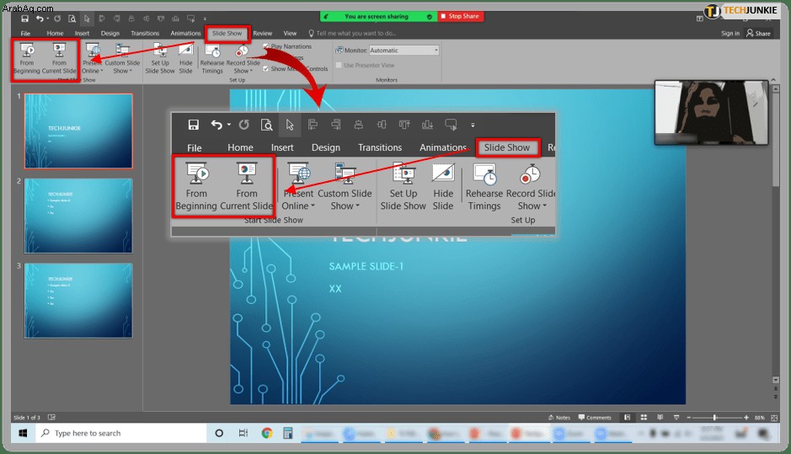Viewport: 791px width, 454px height.
Task: Open the Notes pane
Action: (559, 418)
